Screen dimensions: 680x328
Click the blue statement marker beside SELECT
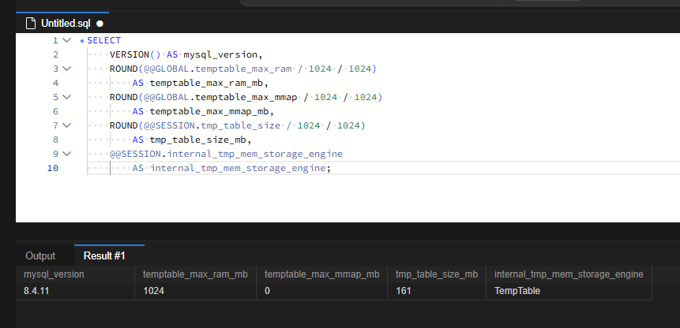click(82, 41)
